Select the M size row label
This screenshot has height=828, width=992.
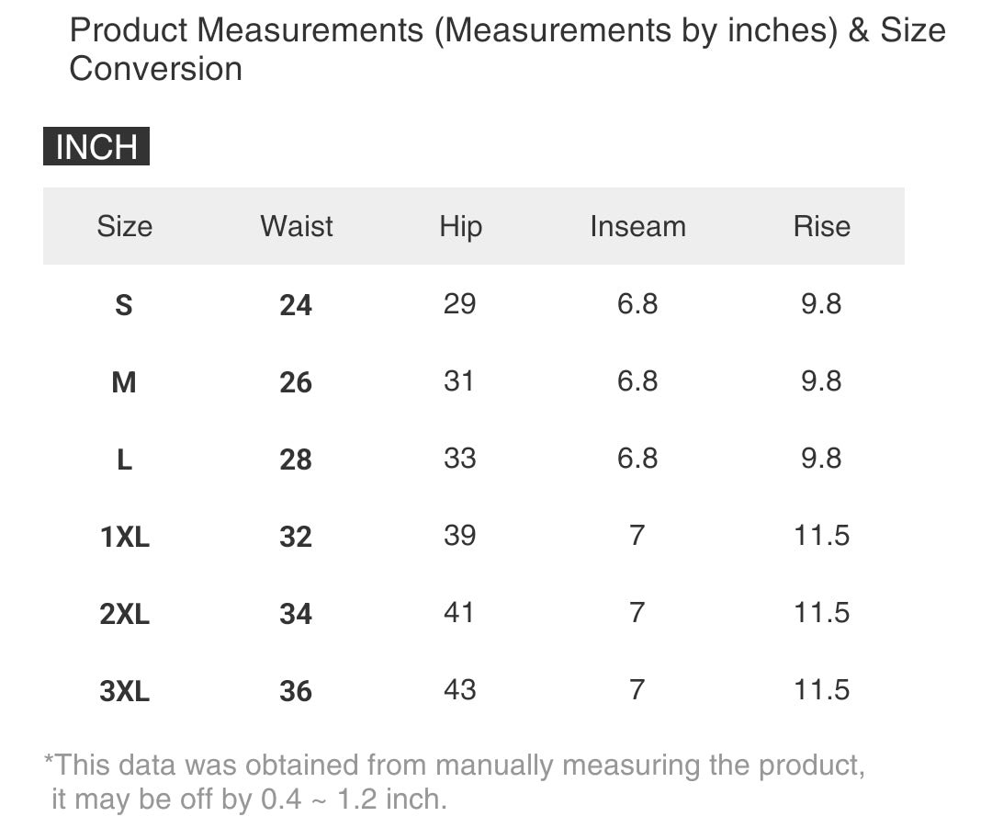point(124,382)
